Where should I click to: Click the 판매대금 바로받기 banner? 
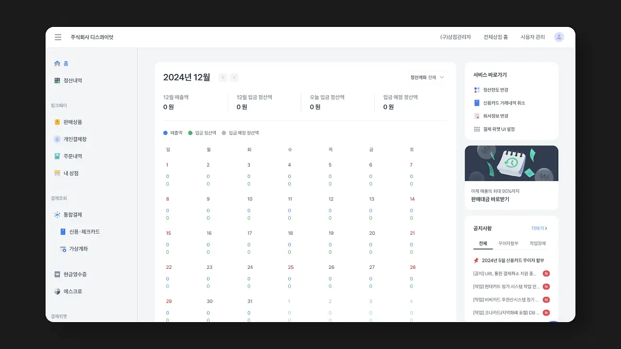tap(511, 177)
